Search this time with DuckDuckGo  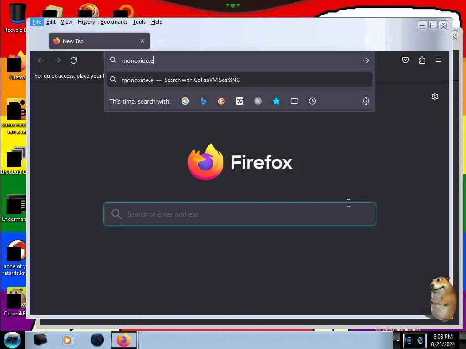click(222, 101)
